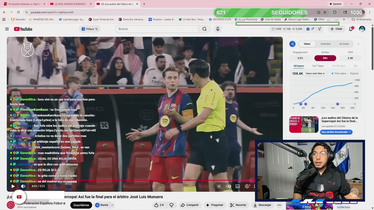This screenshot has height=210, width=374.
Task: Click the Suscribirme button
Action: click(x=81, y=205)
